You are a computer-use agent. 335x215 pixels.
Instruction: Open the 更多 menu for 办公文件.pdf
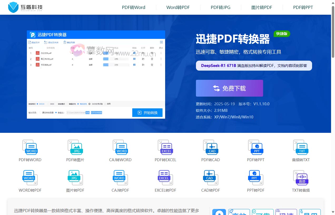(161, 53)
